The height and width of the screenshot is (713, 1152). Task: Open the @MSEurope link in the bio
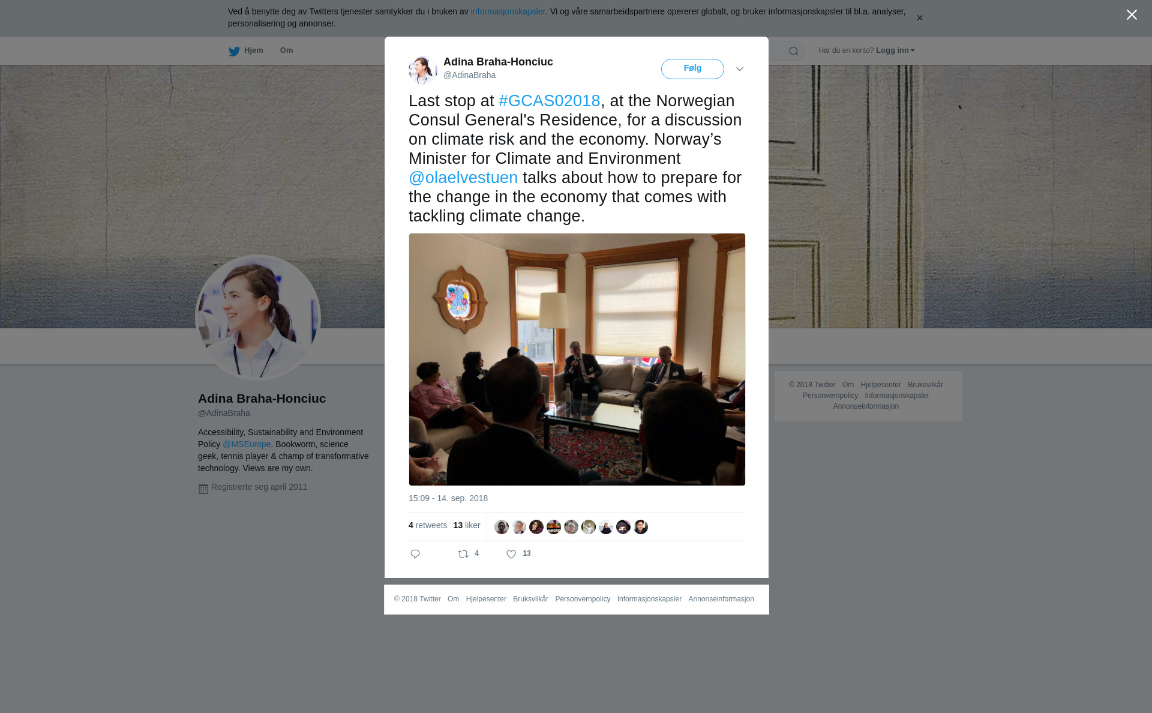tap(247, 444)
